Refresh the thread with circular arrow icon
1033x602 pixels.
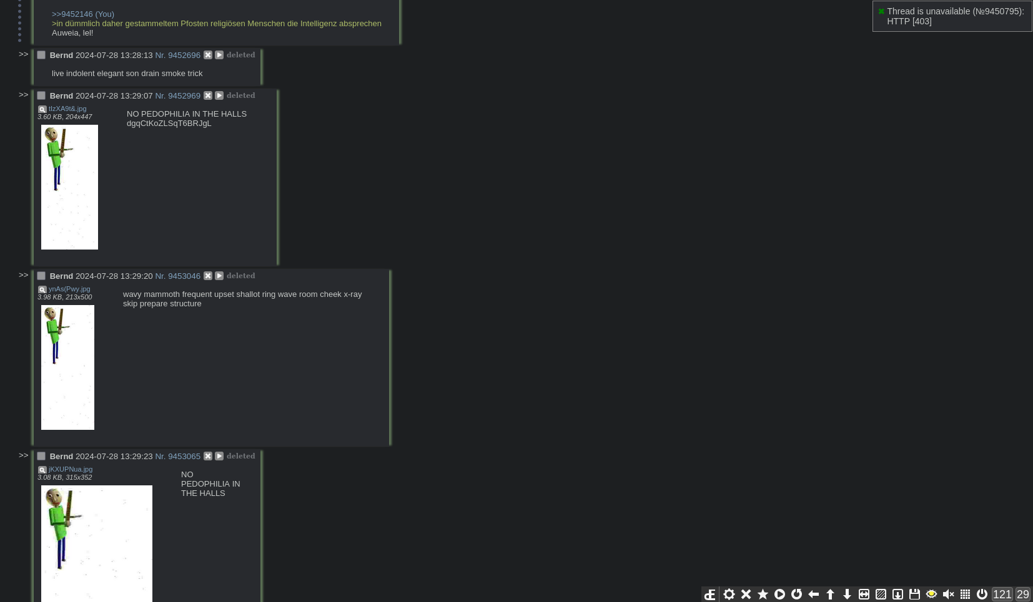pyautogui.click(x=796, y=595)
